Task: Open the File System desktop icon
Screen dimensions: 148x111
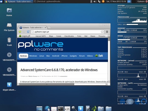Action: (9, 27)
